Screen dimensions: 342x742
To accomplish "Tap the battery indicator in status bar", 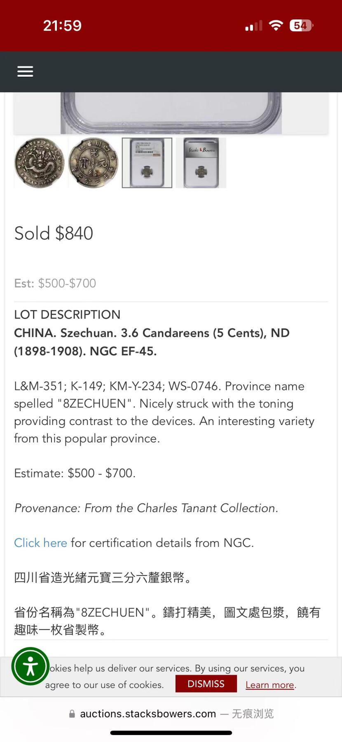I will 302,26.
